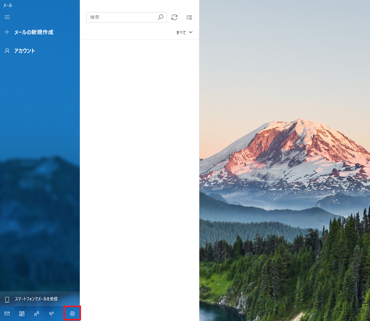
Task: Open スマートフォンでメールを受信 link
Action: click(36, 299)
